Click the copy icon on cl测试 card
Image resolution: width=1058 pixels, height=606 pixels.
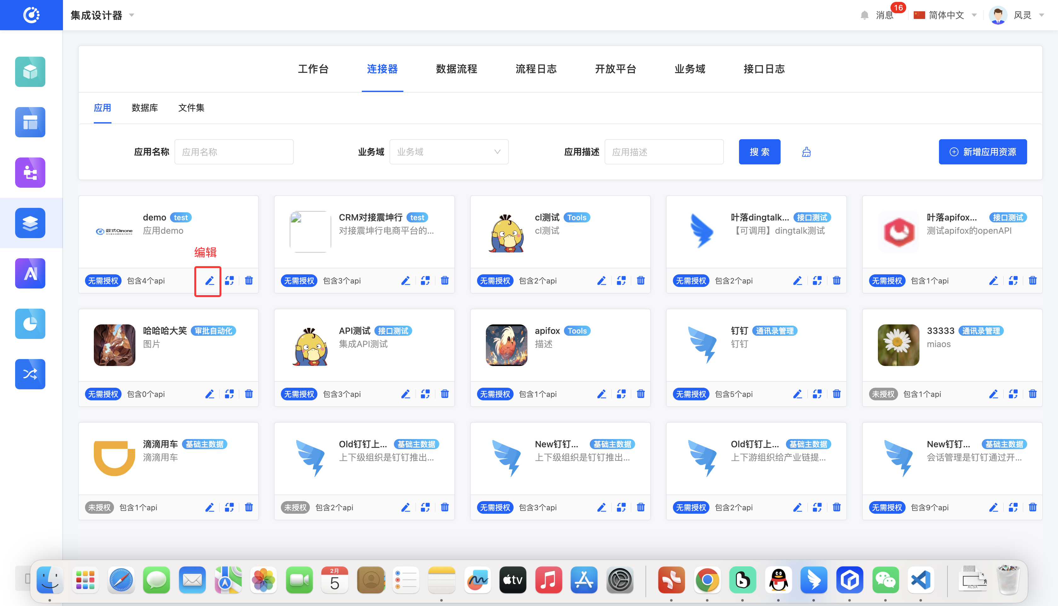[621, 281]
